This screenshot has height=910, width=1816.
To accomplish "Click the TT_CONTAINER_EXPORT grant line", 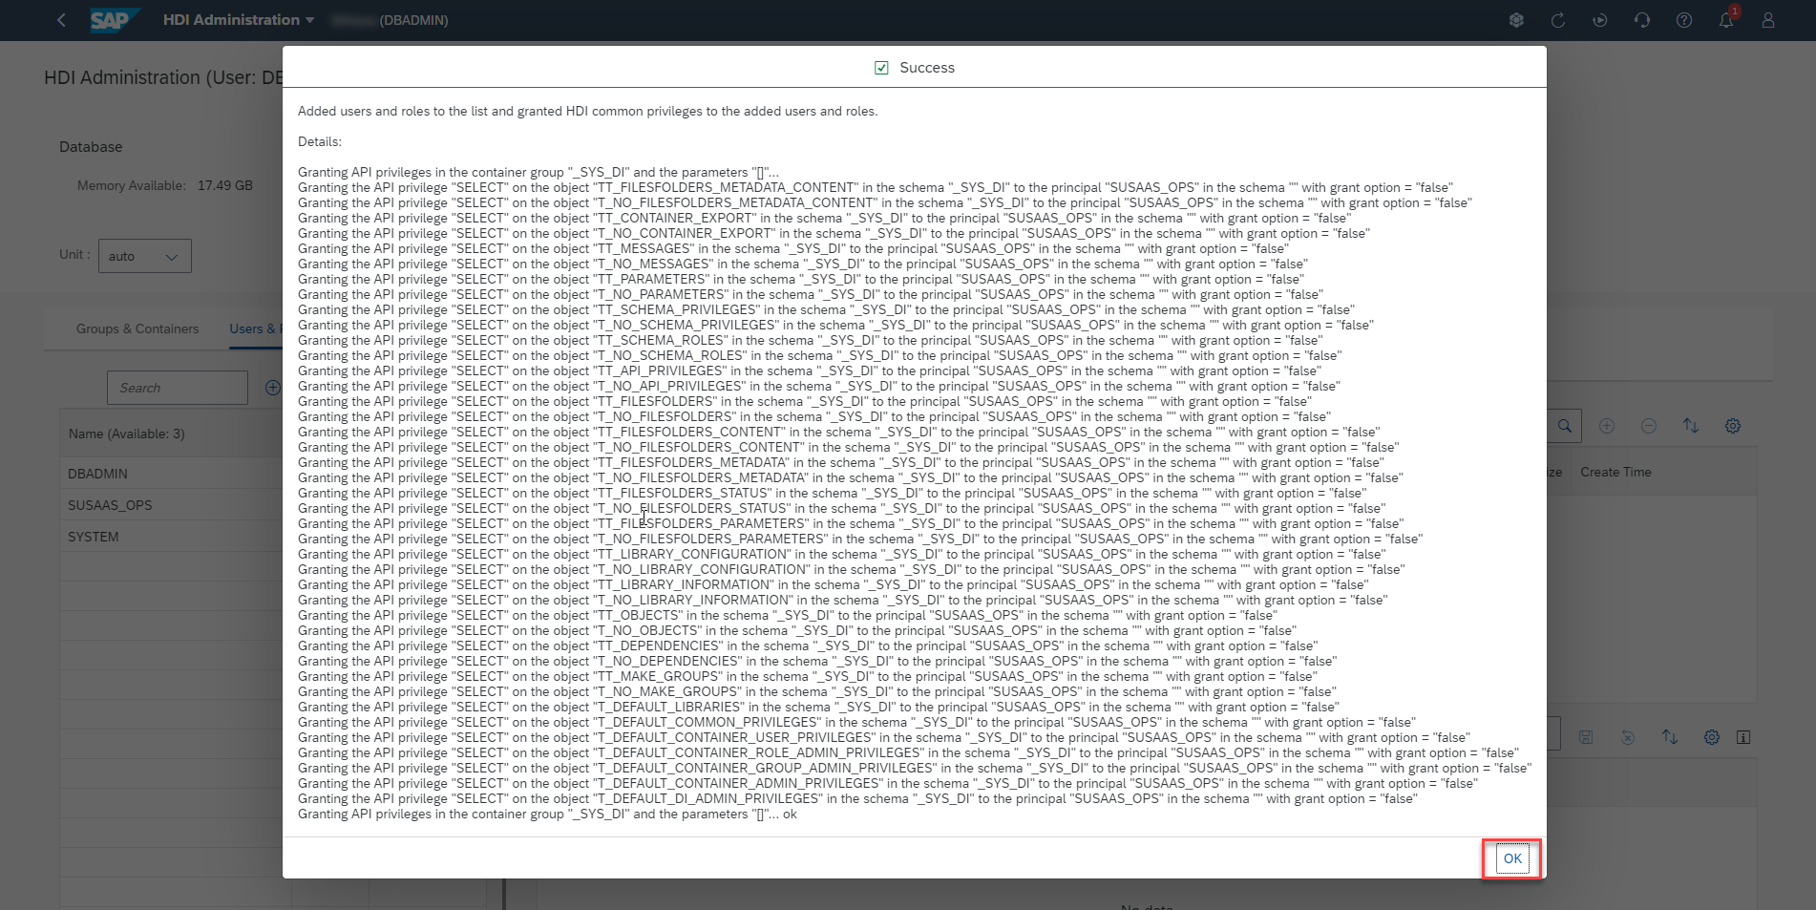I will click(824, 218).
